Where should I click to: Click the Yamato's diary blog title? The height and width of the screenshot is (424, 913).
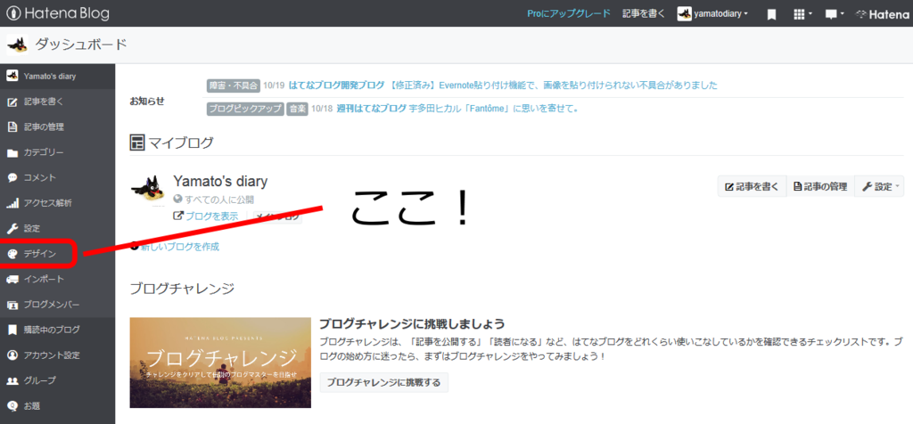click(x=220, y=182)
